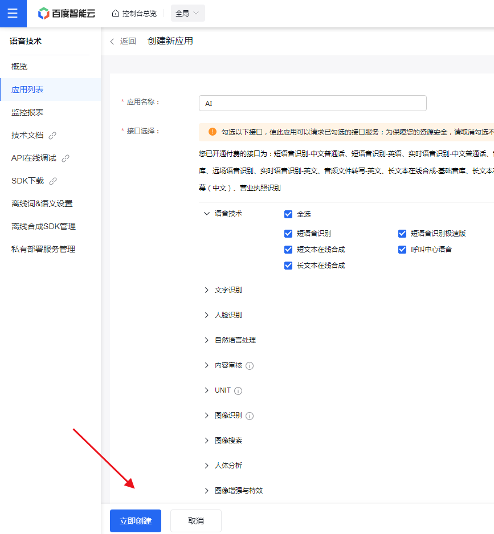Expand the 文字识别 section
Screen dimensions: 494x534
pos(207,290)
